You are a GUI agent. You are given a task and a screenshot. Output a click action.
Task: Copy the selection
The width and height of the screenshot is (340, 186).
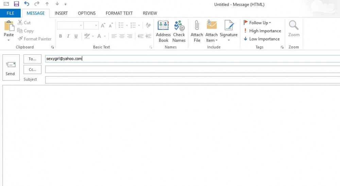(26, 31)
